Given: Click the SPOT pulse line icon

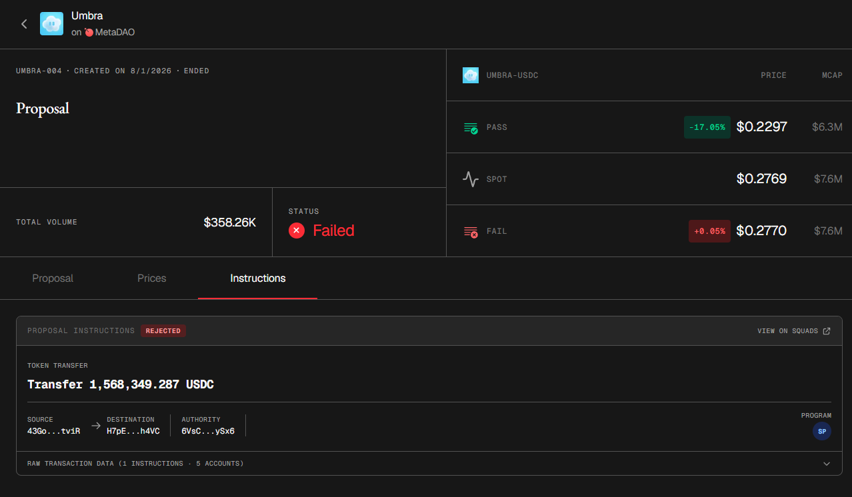Looking at the screenshot, I should pyautogui.click(x=471, y=179).
